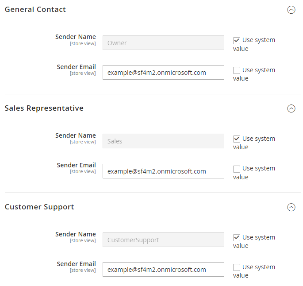The image size is (303, 286).
Task: Toggle the Customer Support section heading
Action: coord(39,207)
